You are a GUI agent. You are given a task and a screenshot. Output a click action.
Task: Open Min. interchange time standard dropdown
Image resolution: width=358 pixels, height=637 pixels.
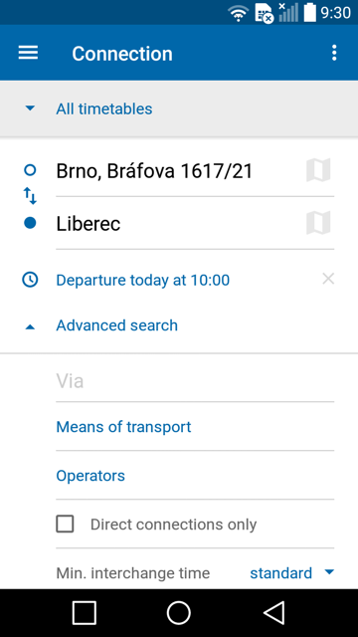pos(291,573)
